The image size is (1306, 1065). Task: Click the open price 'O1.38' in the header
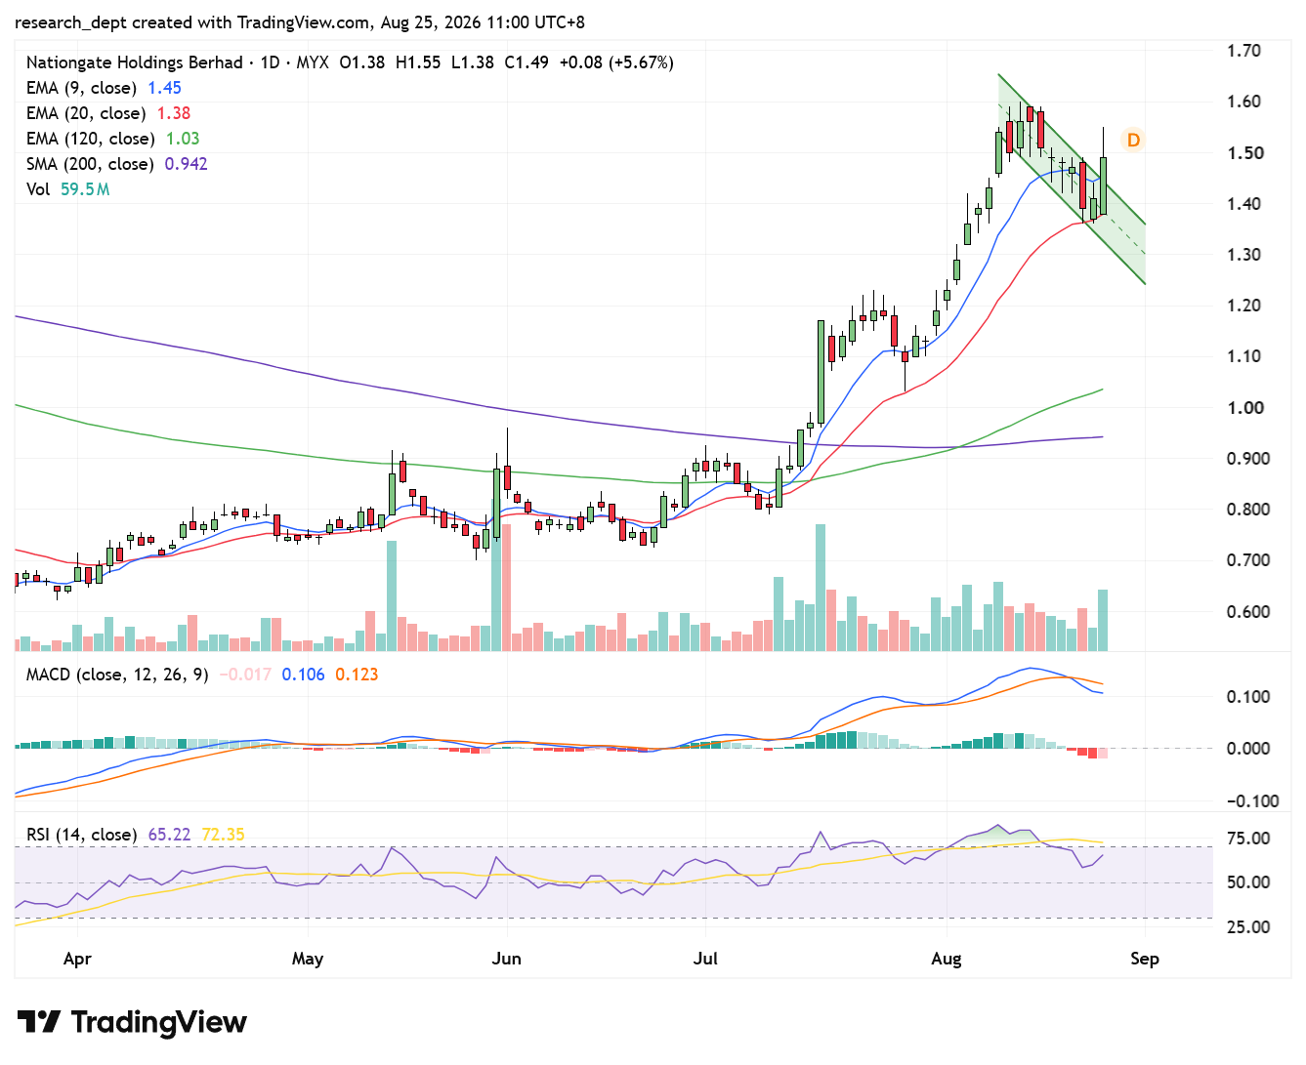362,62
